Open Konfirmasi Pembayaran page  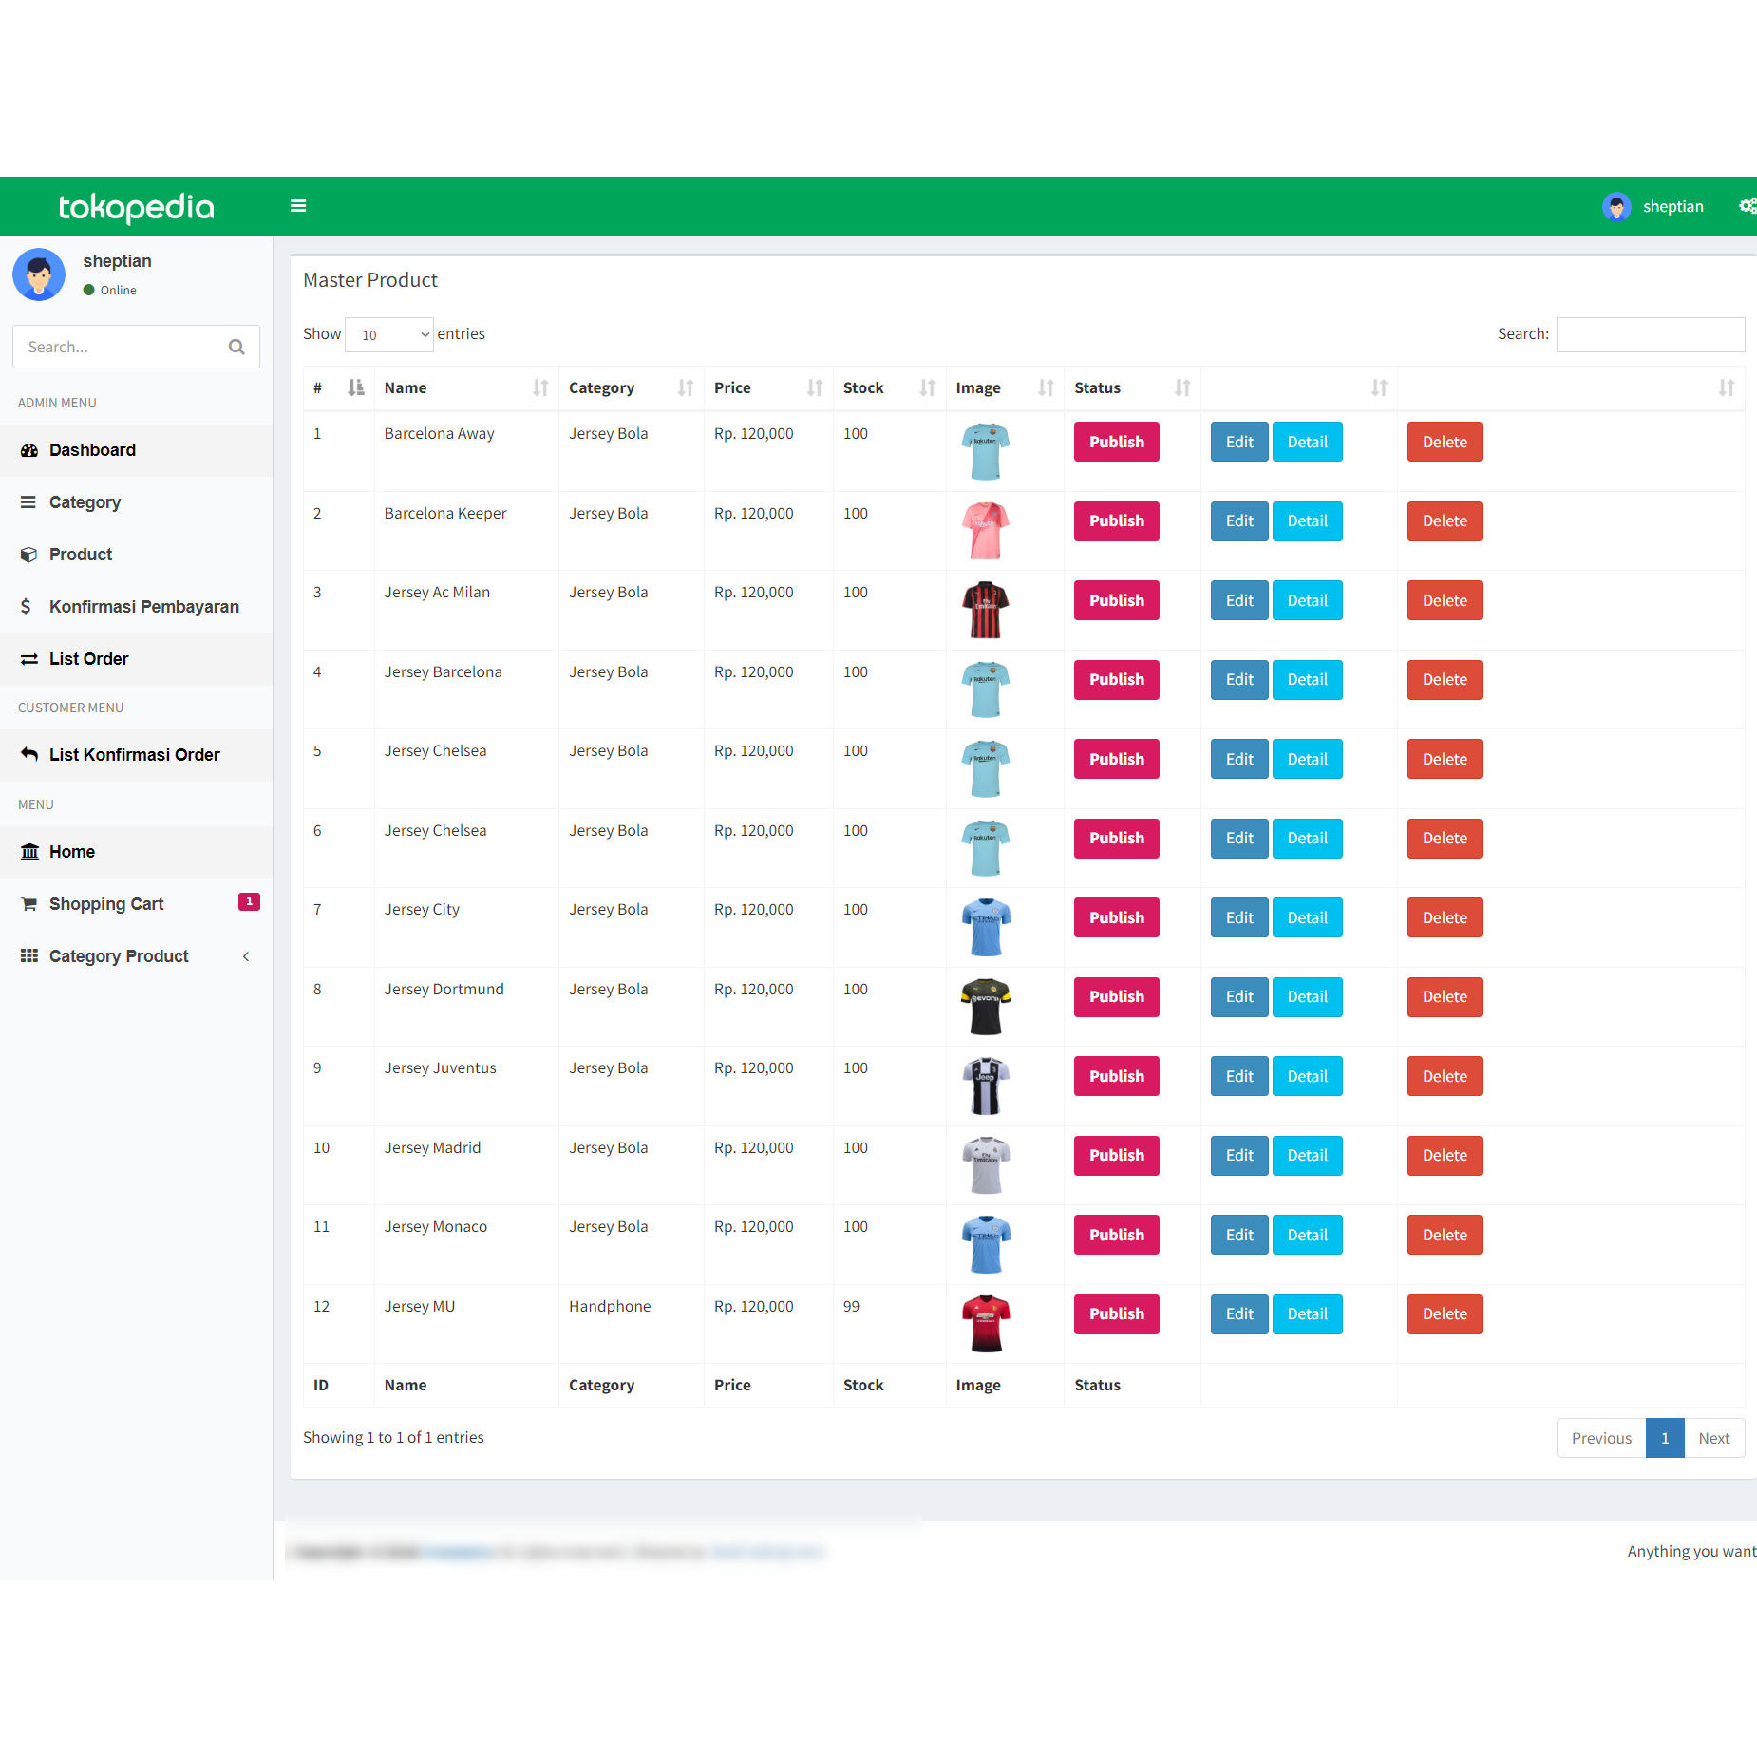pyautogui.click(x=137, y=607)
